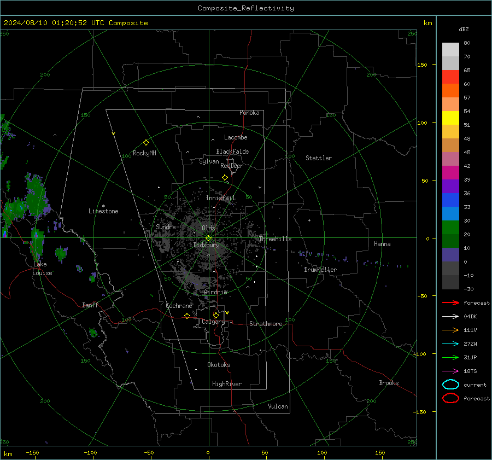Viewport: 492px width, 460px height.
Task: Click the green 31JP arrow legend icon
Action: (450, 357)
